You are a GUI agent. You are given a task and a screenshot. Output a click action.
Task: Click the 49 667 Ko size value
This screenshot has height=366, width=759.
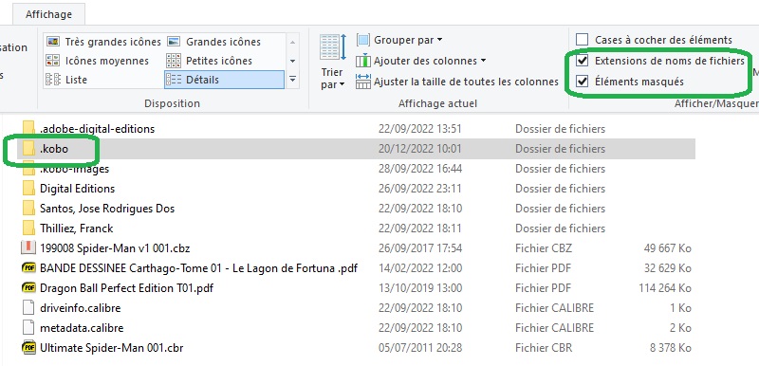(x=668, y=248)
